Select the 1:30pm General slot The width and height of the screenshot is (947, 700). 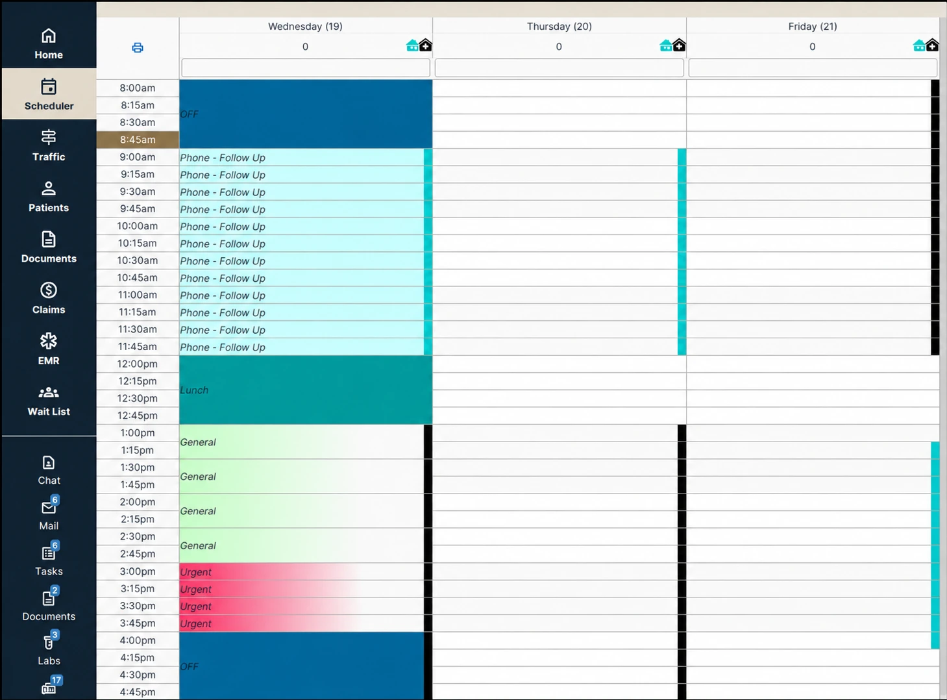pos(302,477)
